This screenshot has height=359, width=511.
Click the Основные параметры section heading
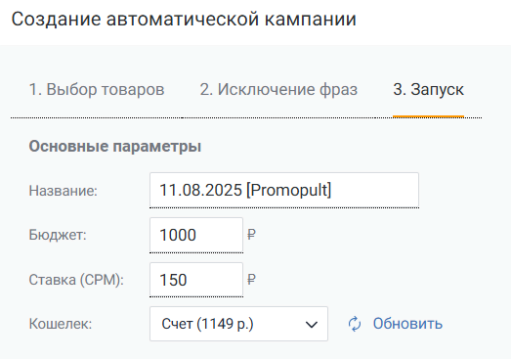[x=115, y=146]
